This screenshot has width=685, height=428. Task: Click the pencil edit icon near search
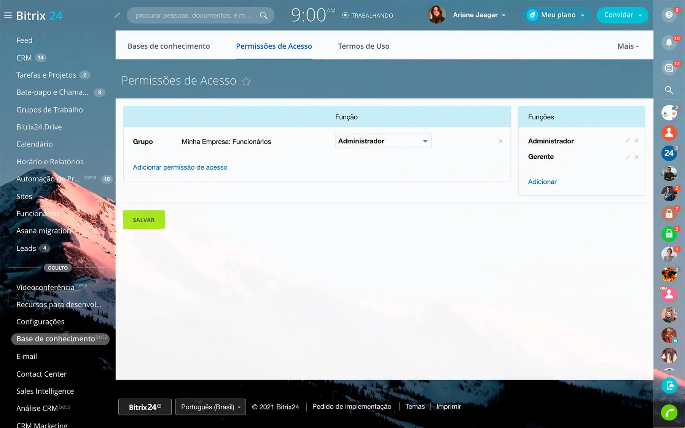pos(117,16)
